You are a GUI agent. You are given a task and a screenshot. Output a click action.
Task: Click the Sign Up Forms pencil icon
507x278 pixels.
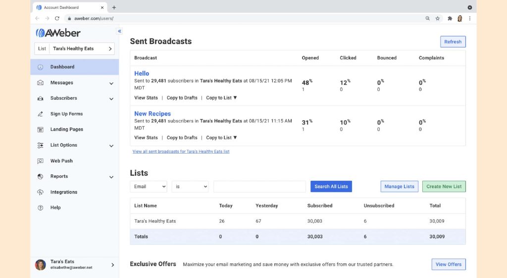pyautogui.click(x=41, y=114)
